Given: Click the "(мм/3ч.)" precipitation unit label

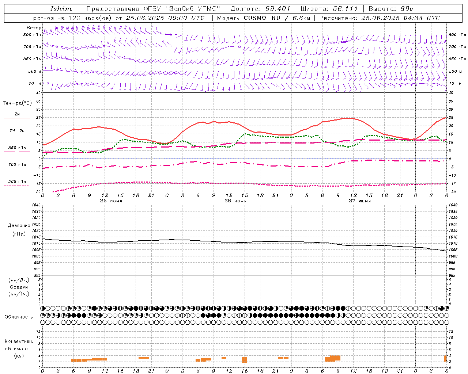Looking at the screenshot, I should coord(19,280).
